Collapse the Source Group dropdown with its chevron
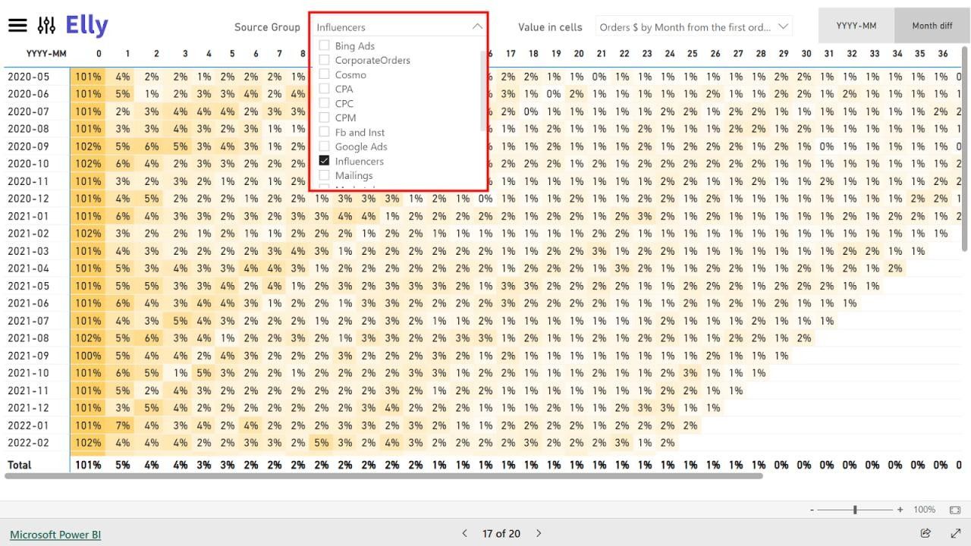The image size is (971, 546). [x=477, y=25]
